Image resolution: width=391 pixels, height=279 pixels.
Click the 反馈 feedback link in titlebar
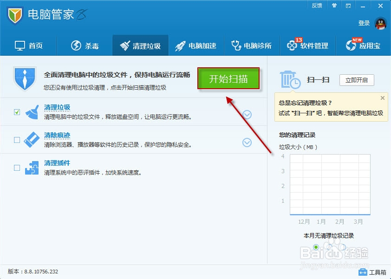[317, 6]
